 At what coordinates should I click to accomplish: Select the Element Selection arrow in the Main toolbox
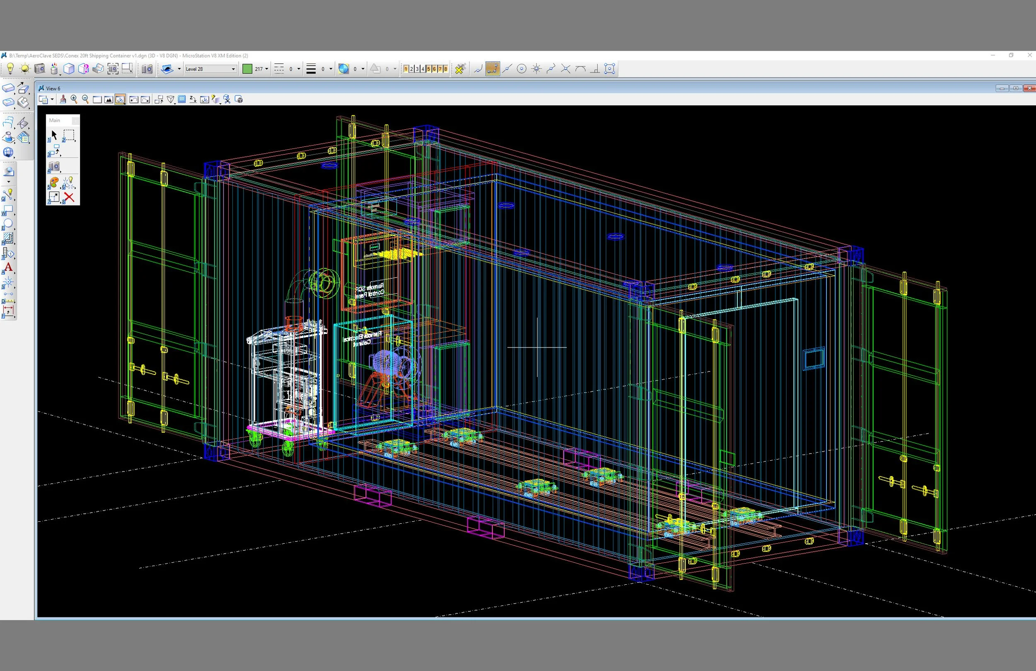[x=55, y=134]
